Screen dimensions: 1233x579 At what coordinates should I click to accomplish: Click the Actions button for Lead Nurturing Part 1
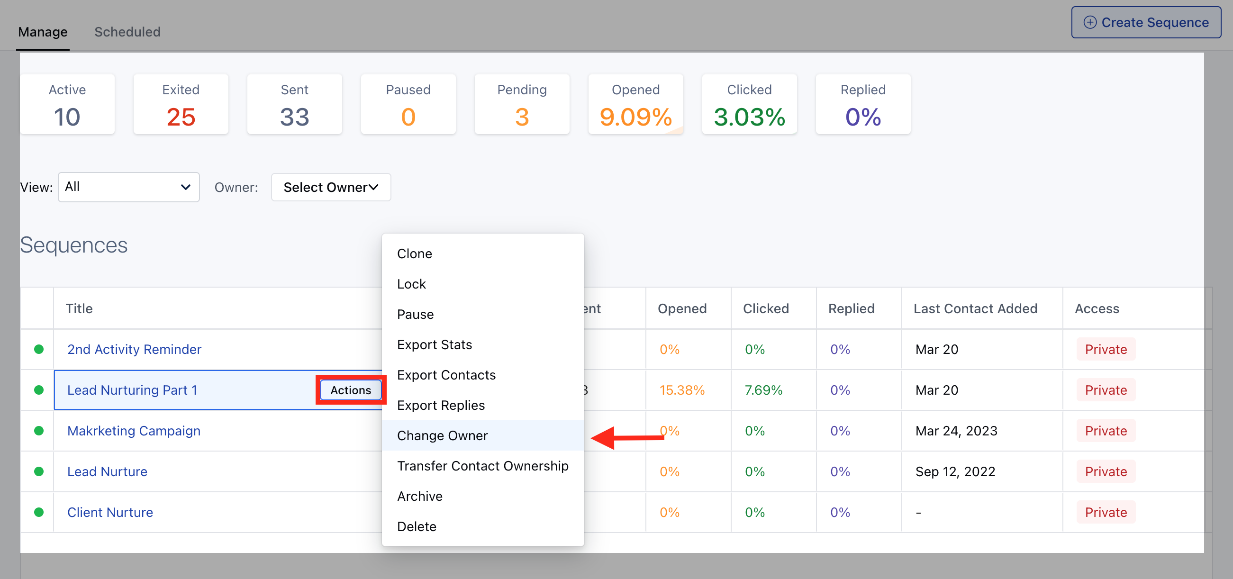[x=350, y=390]
